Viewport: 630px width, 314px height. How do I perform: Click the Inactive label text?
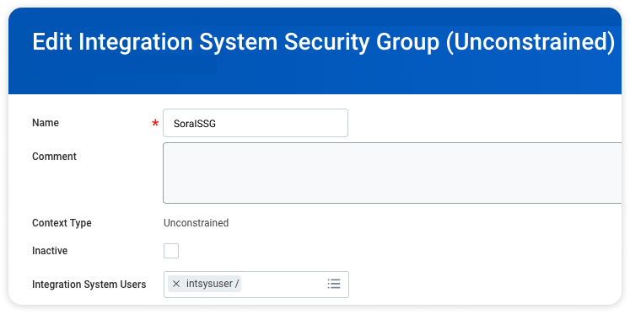50,251
